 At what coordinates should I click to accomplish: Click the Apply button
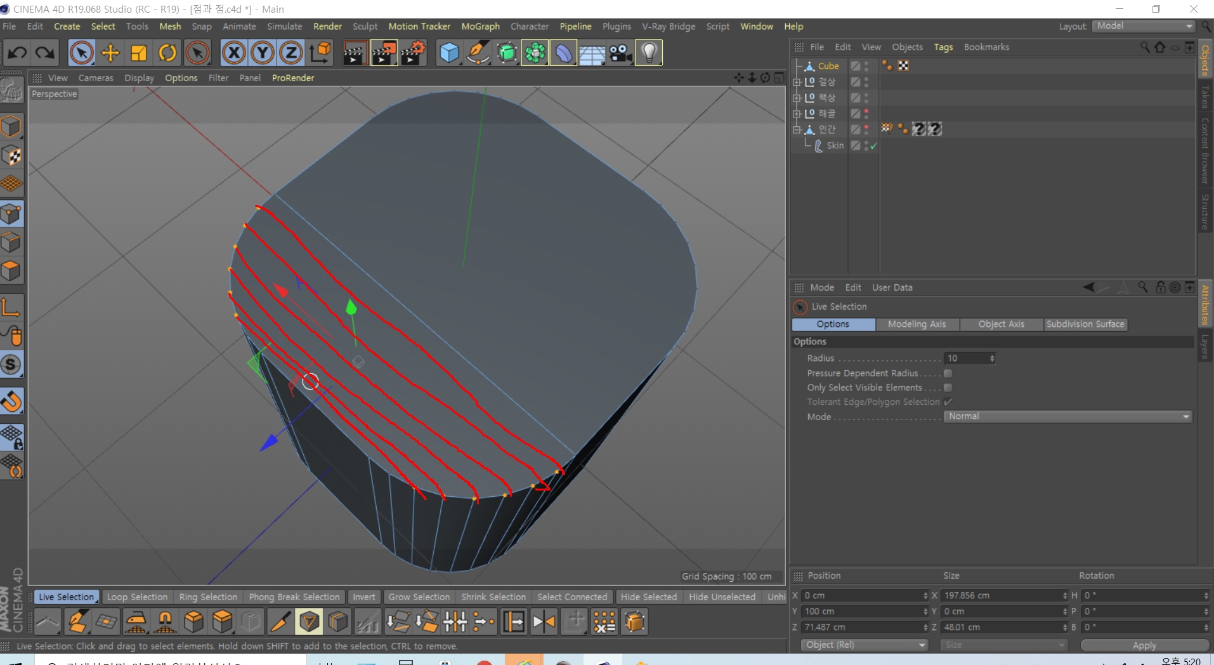(1144, 645)
